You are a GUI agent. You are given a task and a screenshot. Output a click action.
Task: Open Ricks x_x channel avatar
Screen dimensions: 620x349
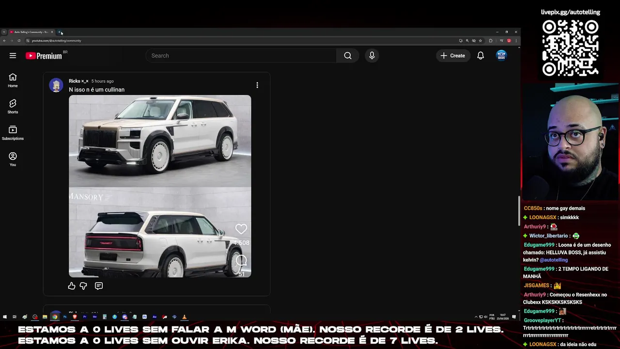[56, 85]
